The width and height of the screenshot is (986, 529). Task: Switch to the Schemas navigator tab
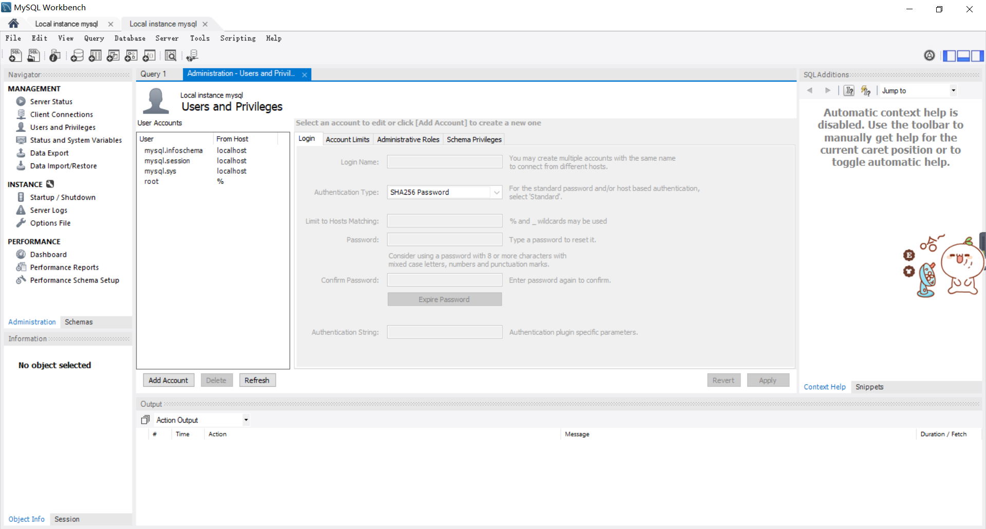tap(79, 322)
